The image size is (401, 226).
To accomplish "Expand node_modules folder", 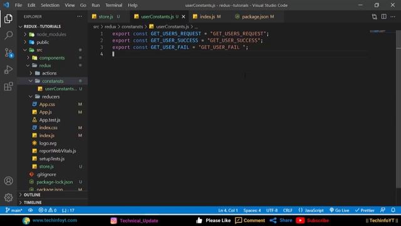I will point(53,35).
